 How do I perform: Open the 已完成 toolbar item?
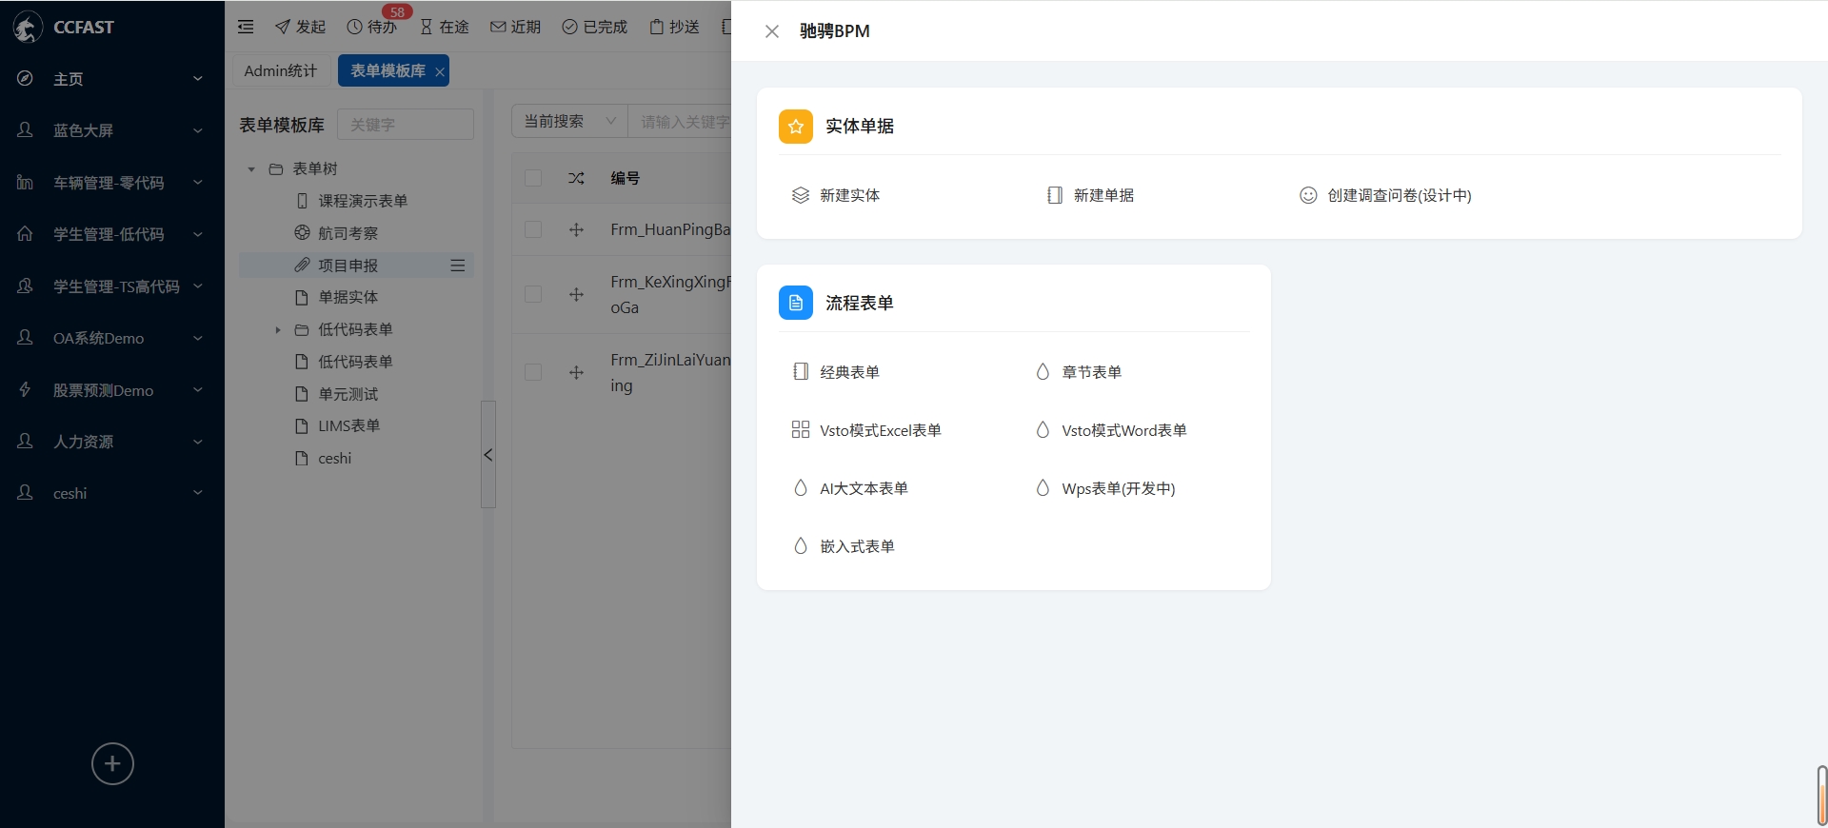tap(595, 27)
